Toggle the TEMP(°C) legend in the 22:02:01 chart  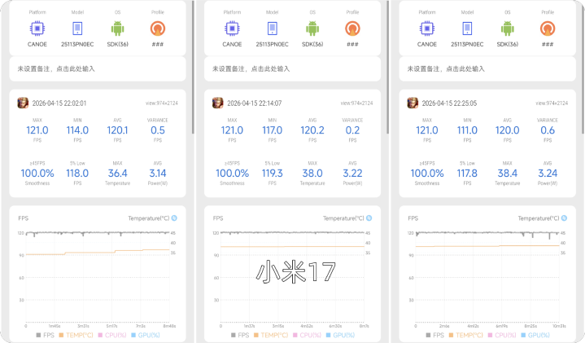(x=76, y=335)
